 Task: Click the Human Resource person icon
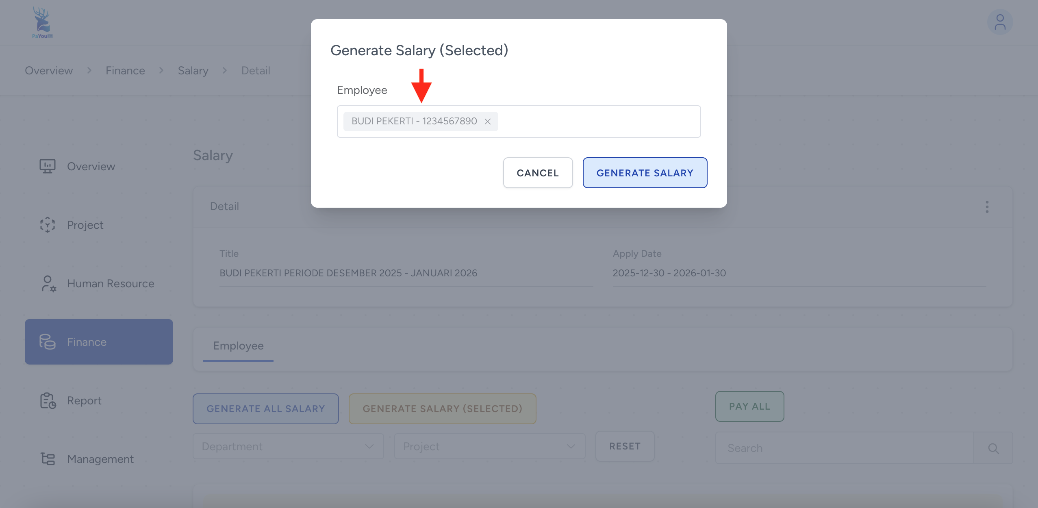tap(48, 284)
